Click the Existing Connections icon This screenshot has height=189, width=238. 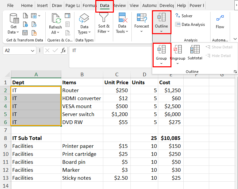34,33
